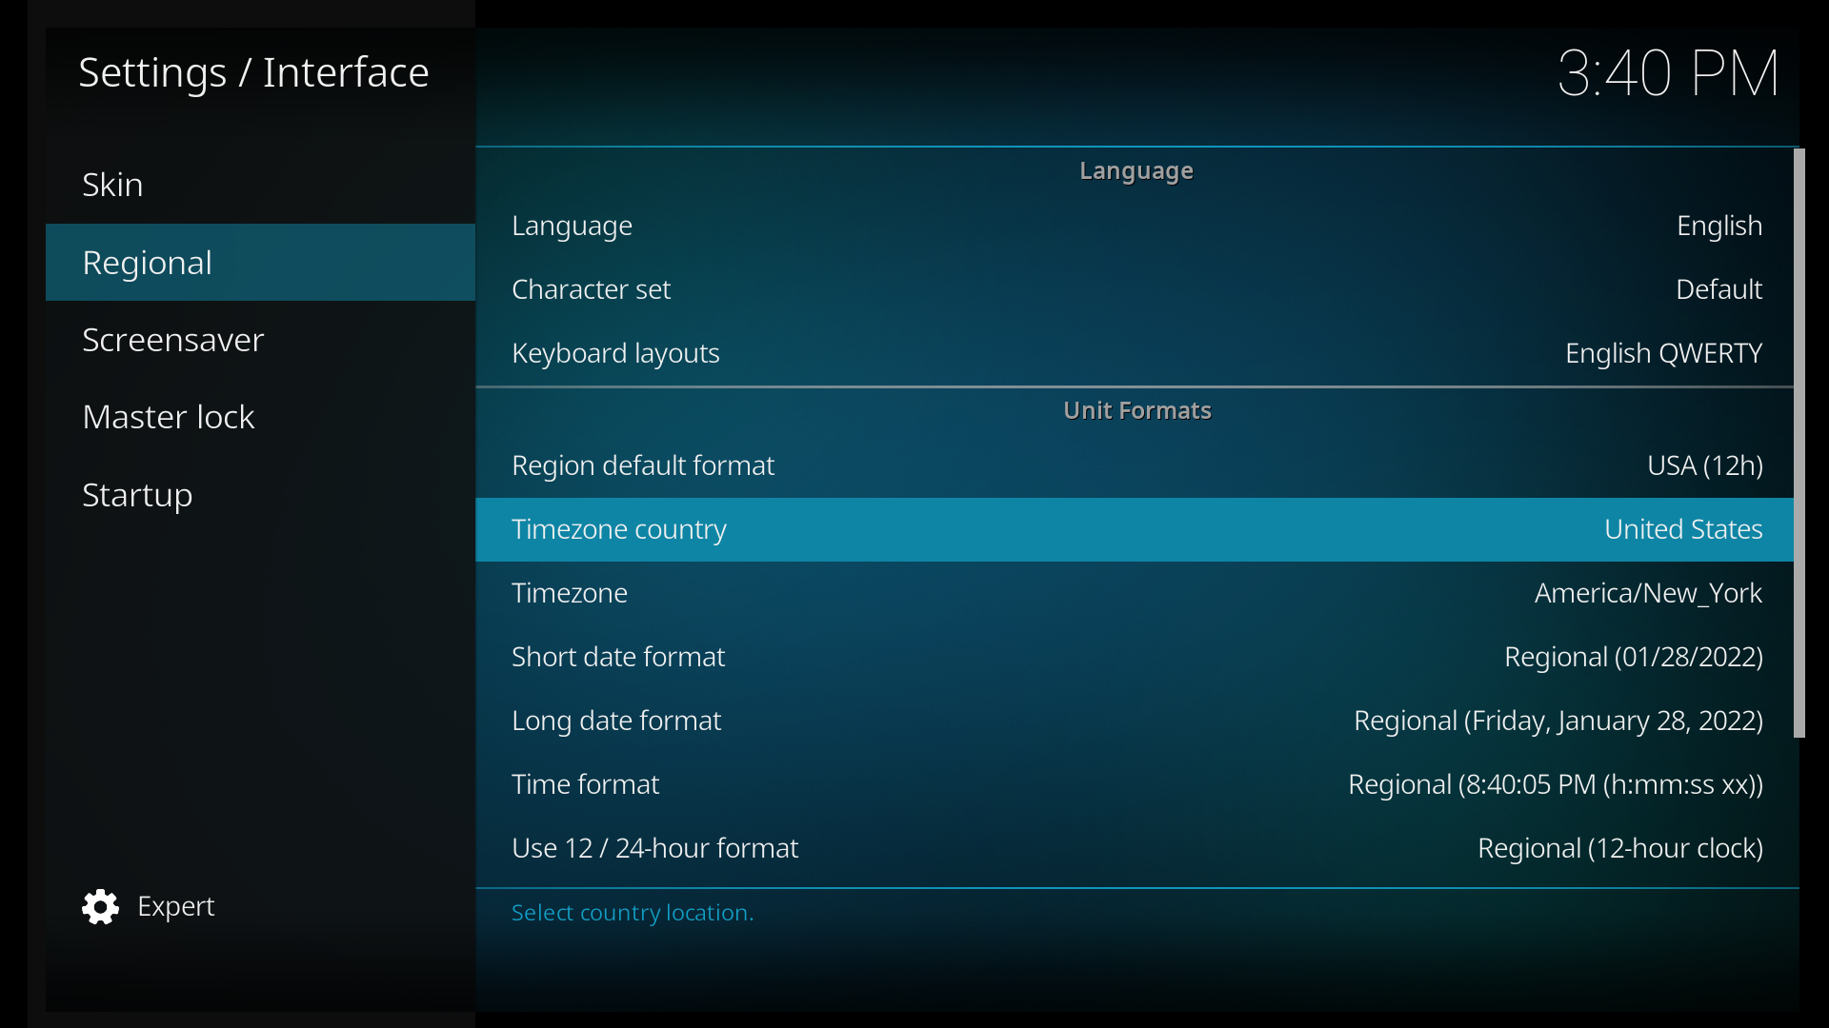This screenshot has width=1829, height=1028.
Task: Adjust the Time format setting
Action: coord(1136,784)
